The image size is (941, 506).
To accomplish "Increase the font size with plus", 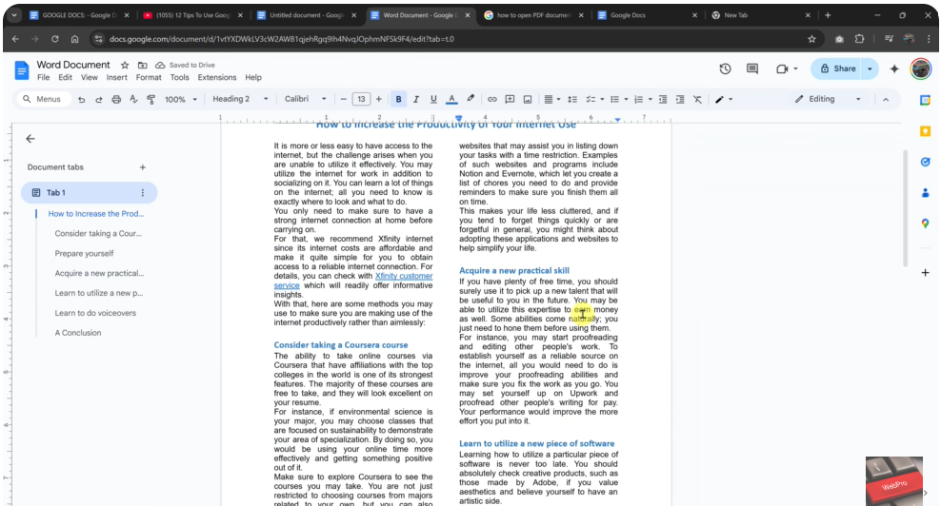I will 378,100.
